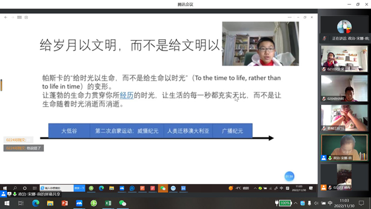Open Excel from the local taskbar
The width and height of the screenshot is (371, 209).
point(108,203)
